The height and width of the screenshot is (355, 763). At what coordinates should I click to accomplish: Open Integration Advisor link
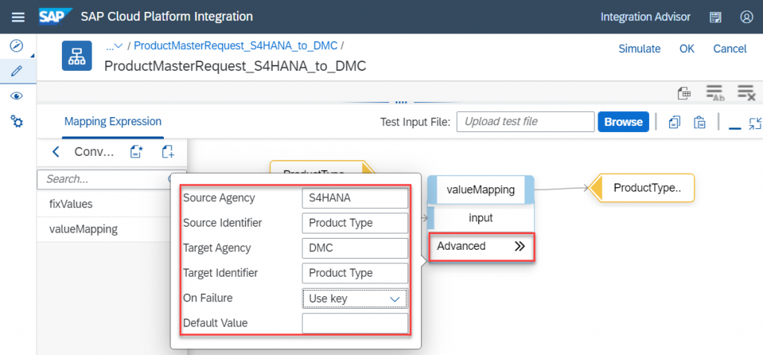pos(645,17)
